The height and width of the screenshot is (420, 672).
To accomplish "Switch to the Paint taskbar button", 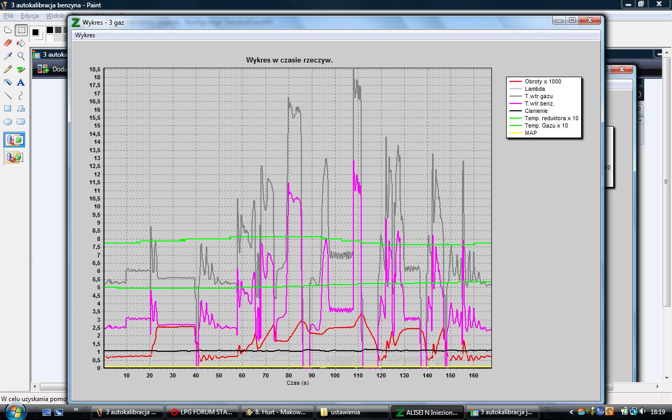I will point(128,412).
